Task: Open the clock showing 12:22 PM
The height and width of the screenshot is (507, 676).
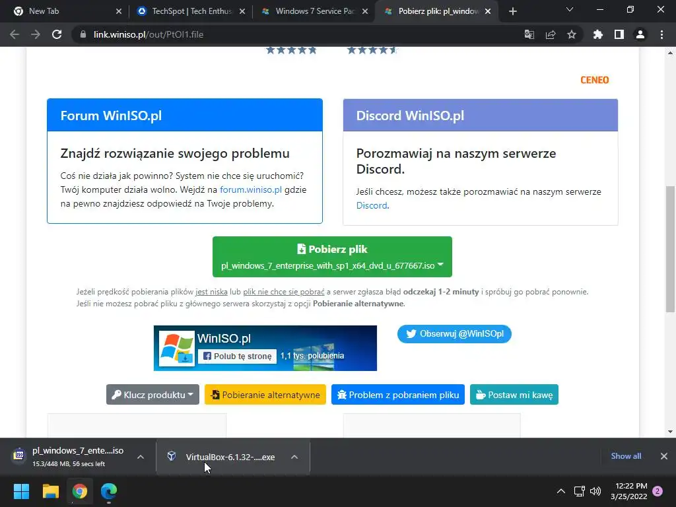Action: [629, 491]
